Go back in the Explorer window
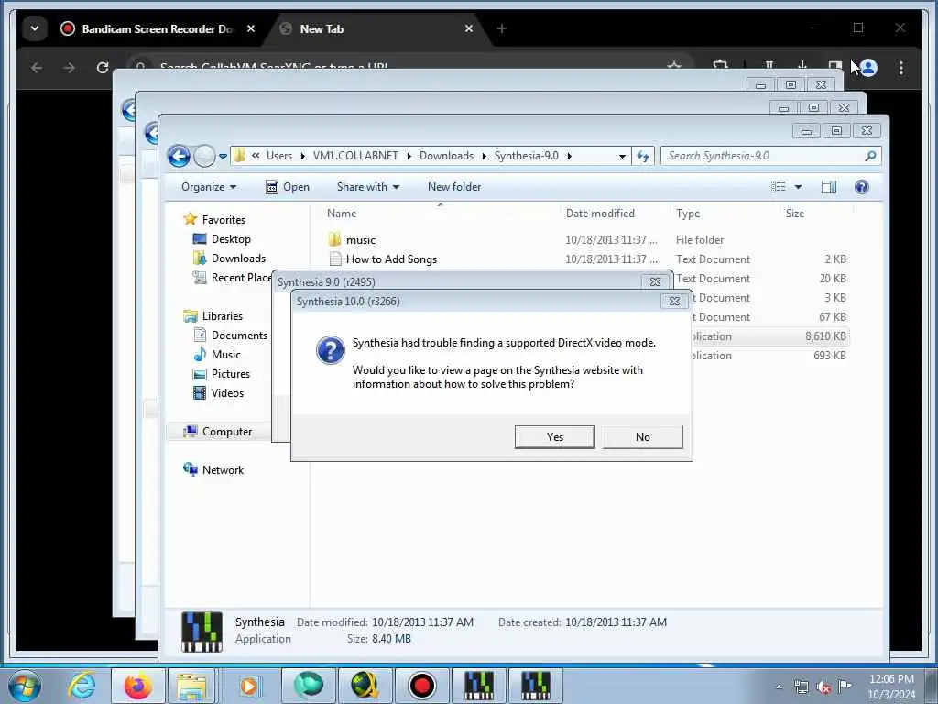Viewport: 938px width, 704px height. 179,156
